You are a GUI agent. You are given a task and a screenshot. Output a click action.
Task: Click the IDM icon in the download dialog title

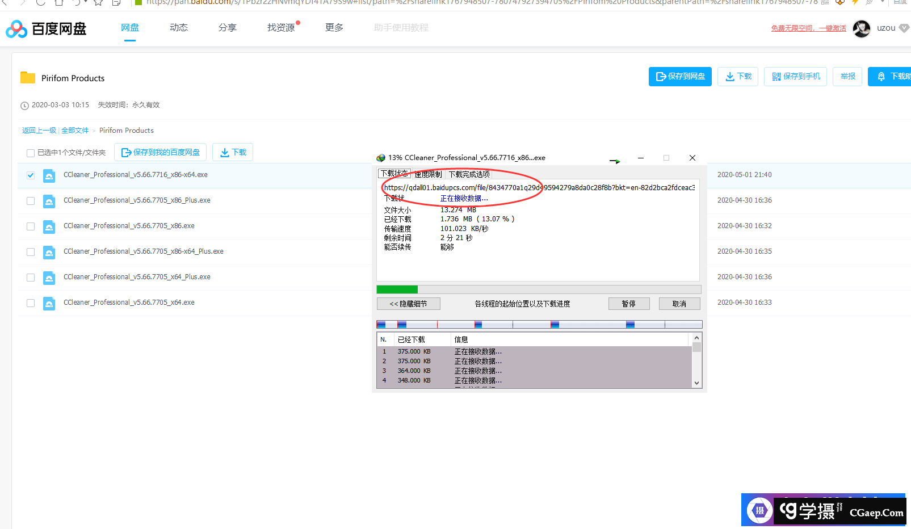pyautogui.click(x=381, y=158)
